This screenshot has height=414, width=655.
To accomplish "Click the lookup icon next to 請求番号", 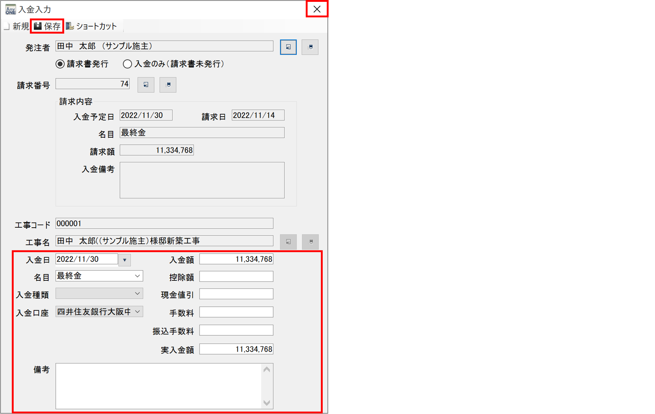I will (x=146, y=85).
